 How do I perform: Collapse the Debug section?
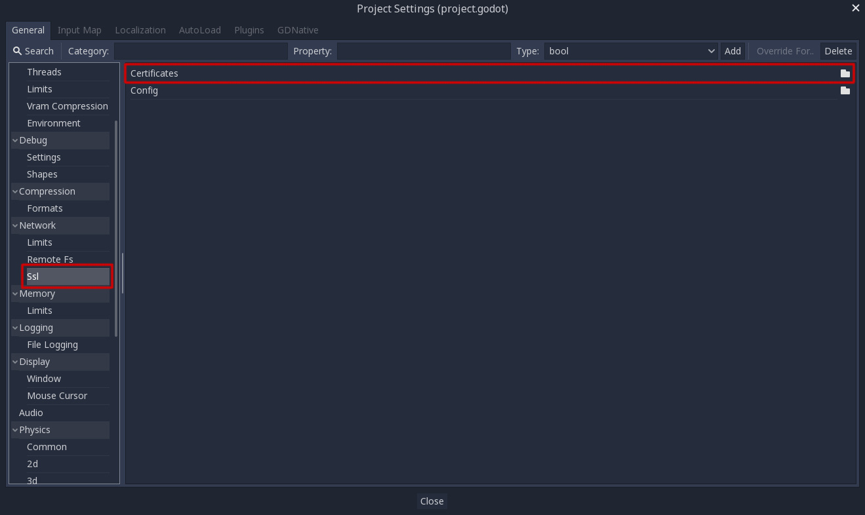tap(14, 140)
